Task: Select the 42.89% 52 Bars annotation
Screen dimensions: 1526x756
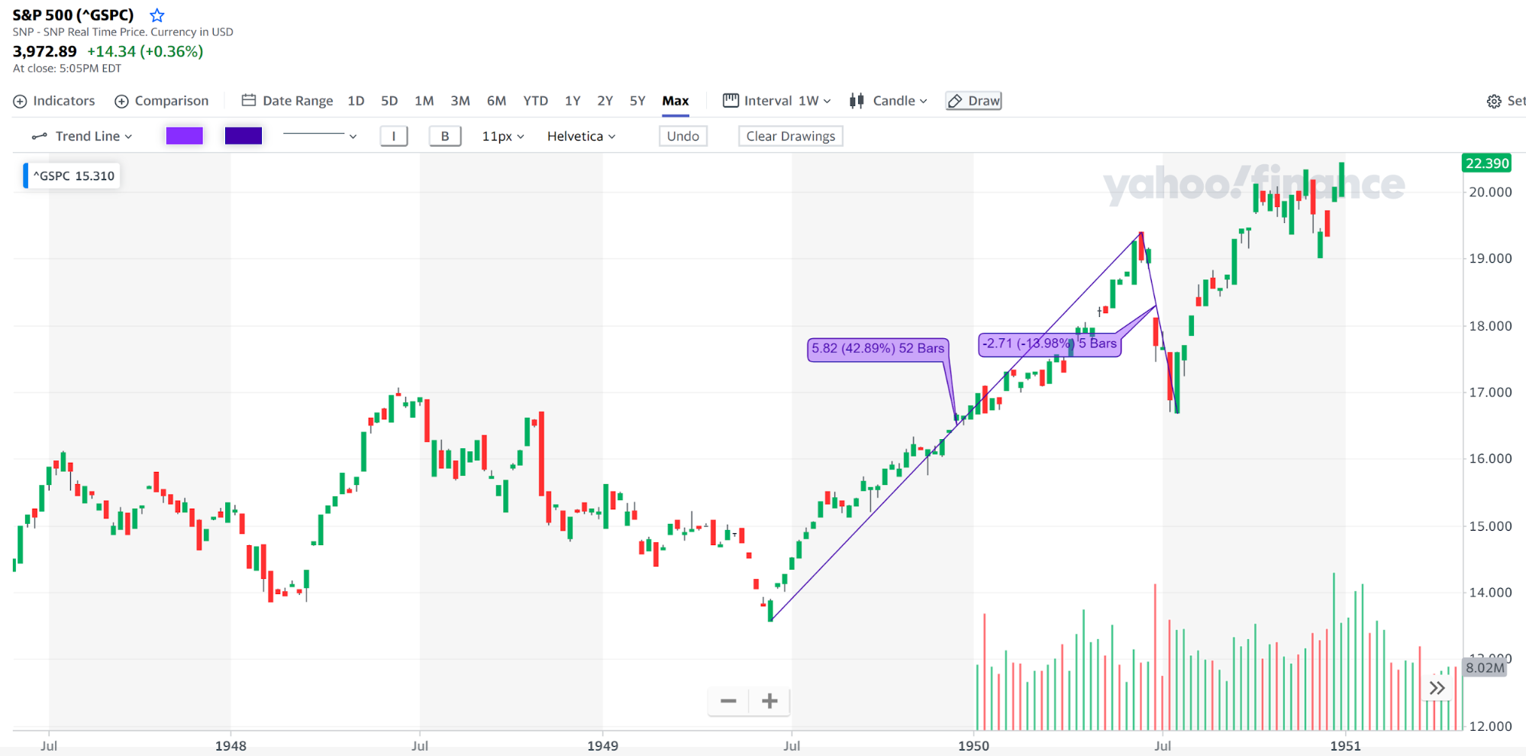Action: 878,349
